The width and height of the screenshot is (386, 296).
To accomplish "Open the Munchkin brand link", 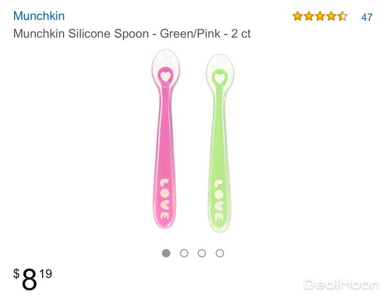I will coord(39,16).
